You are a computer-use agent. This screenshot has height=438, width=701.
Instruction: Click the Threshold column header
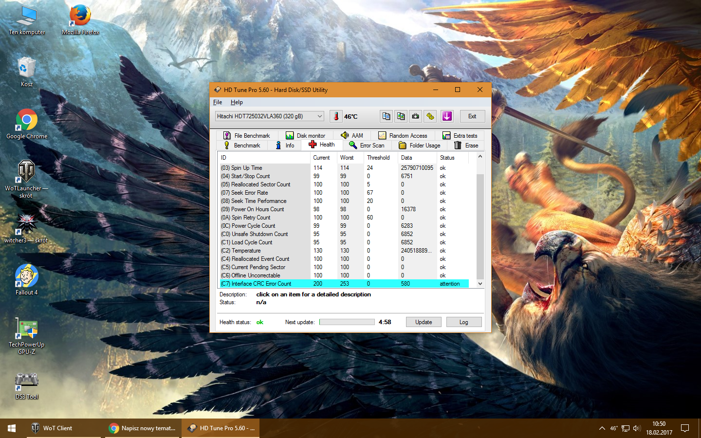point(381,158)
